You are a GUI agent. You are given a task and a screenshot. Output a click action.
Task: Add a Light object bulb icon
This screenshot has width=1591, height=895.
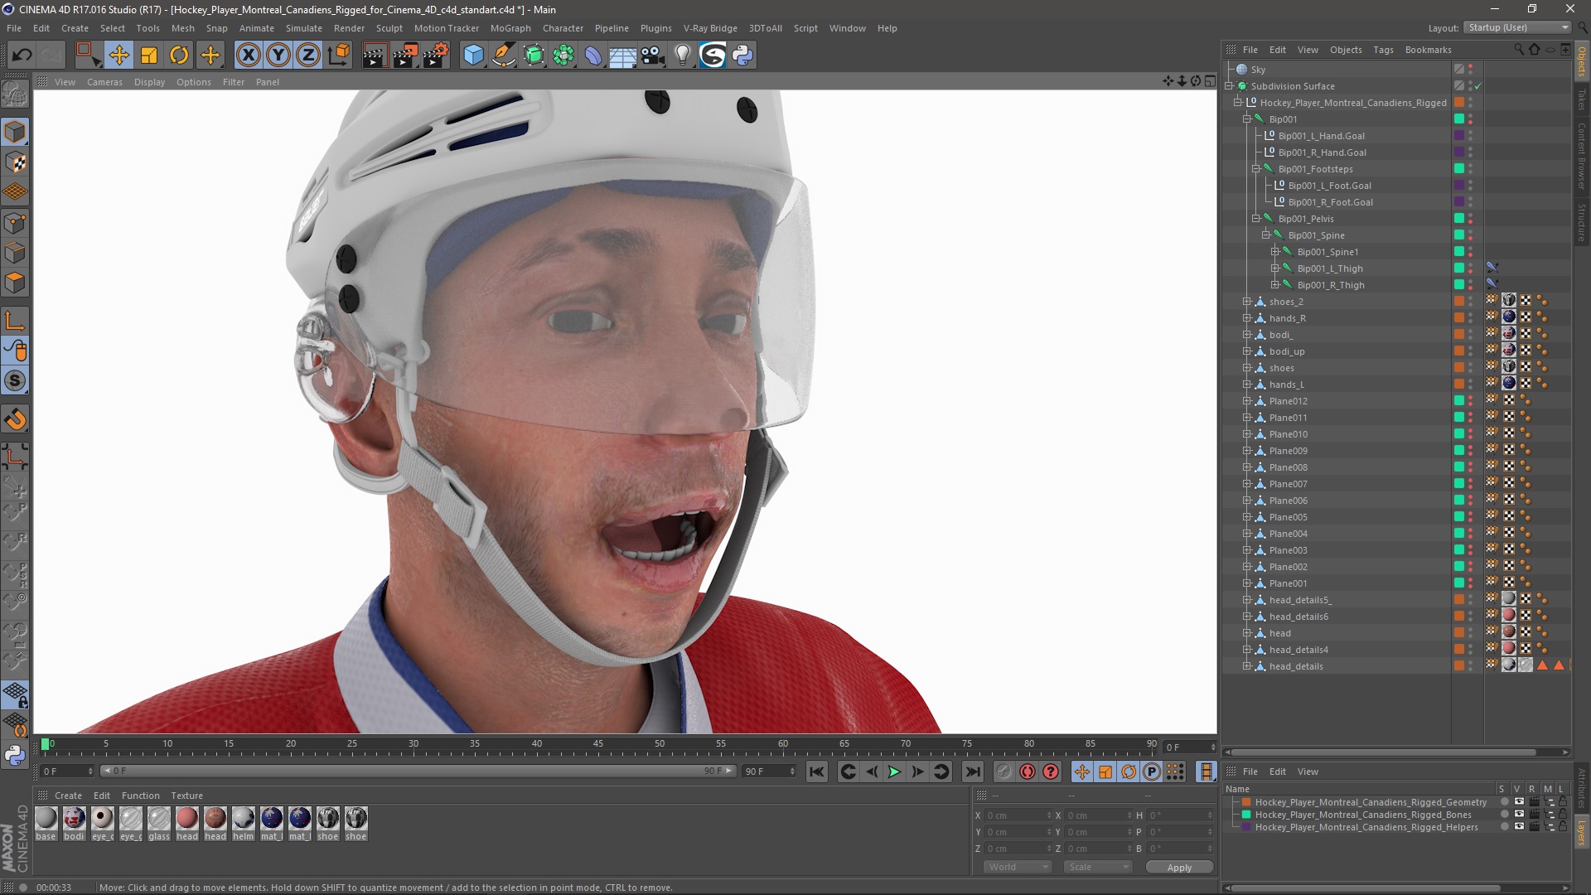682,56
